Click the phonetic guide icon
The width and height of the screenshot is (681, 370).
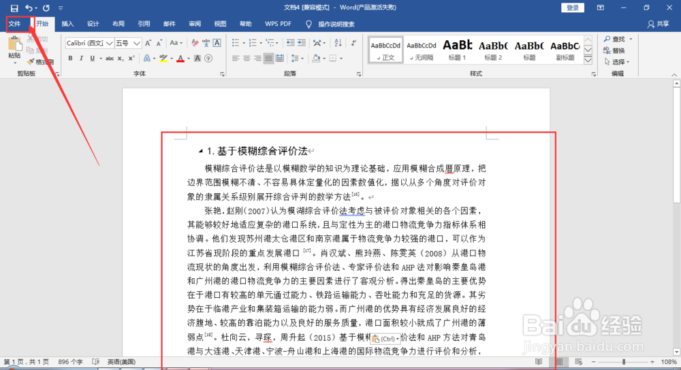point(206,43)
